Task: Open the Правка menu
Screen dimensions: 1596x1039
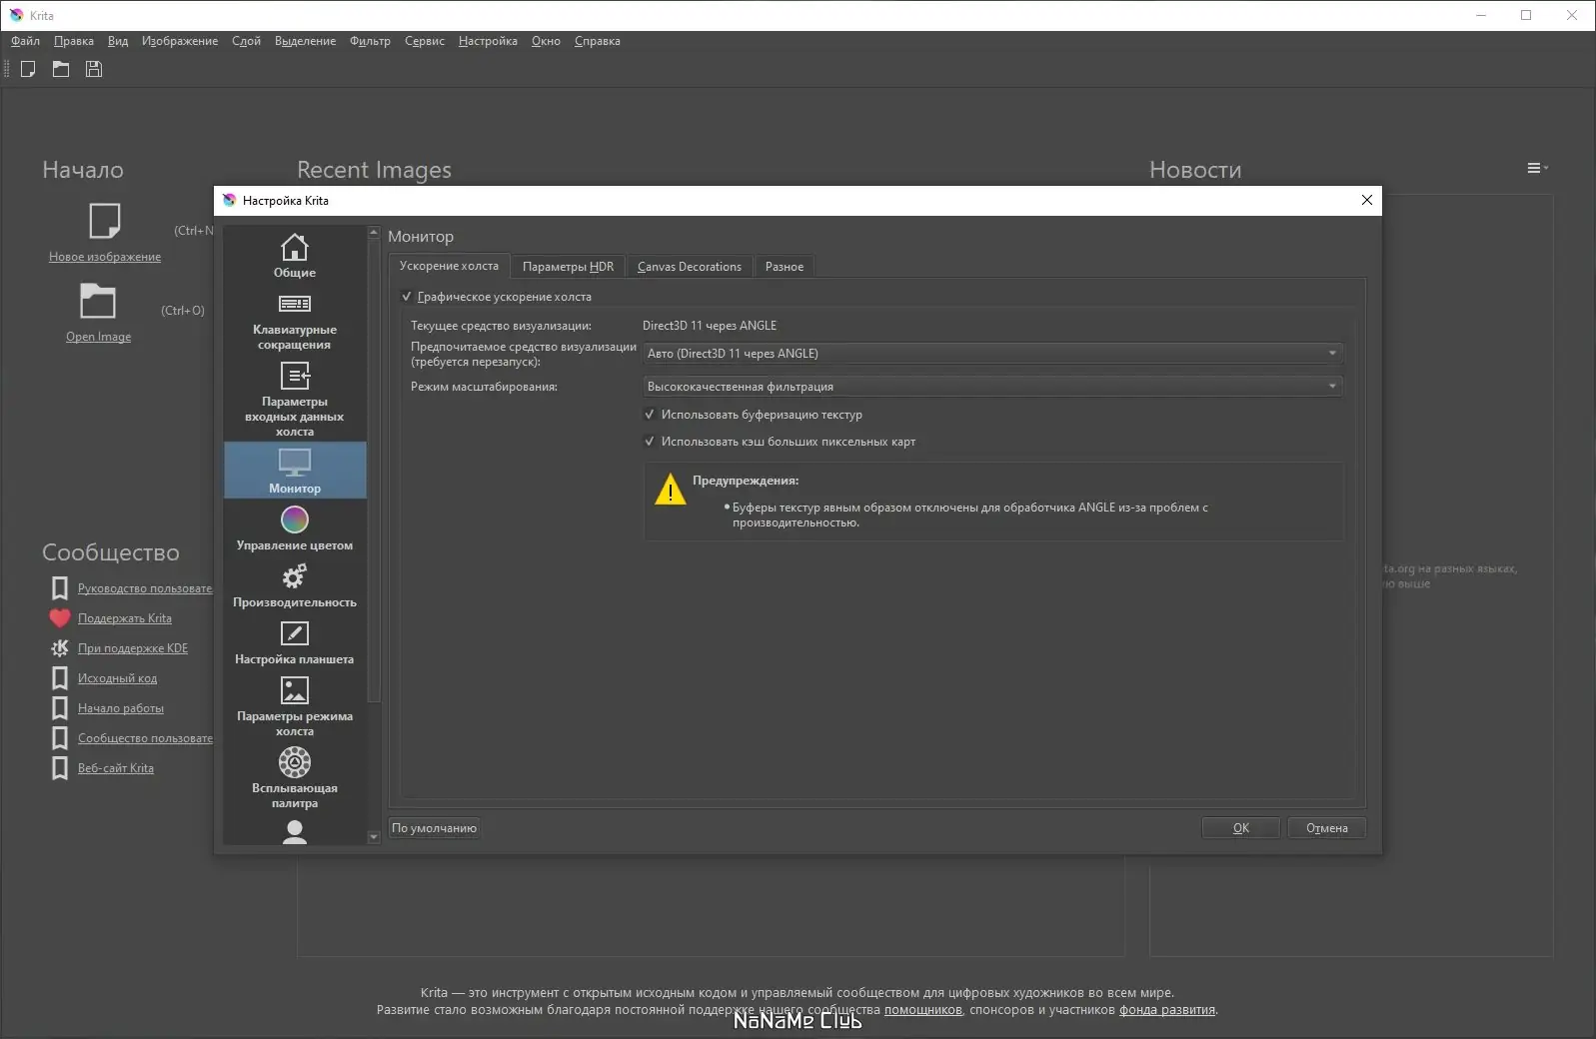Action: point(74,41)
